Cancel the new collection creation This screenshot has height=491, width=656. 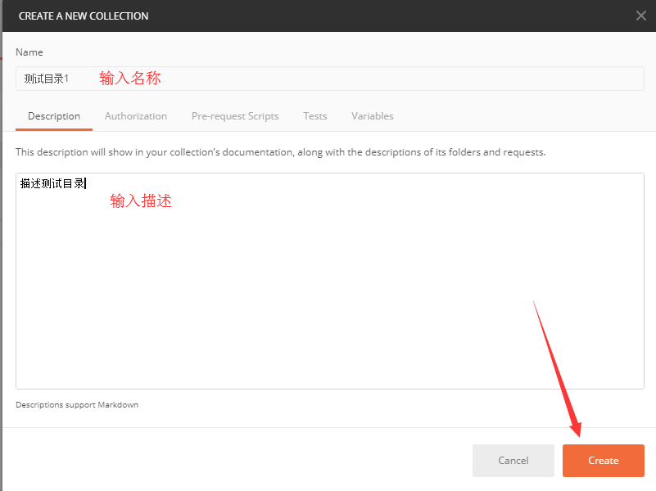coord(513,461)
